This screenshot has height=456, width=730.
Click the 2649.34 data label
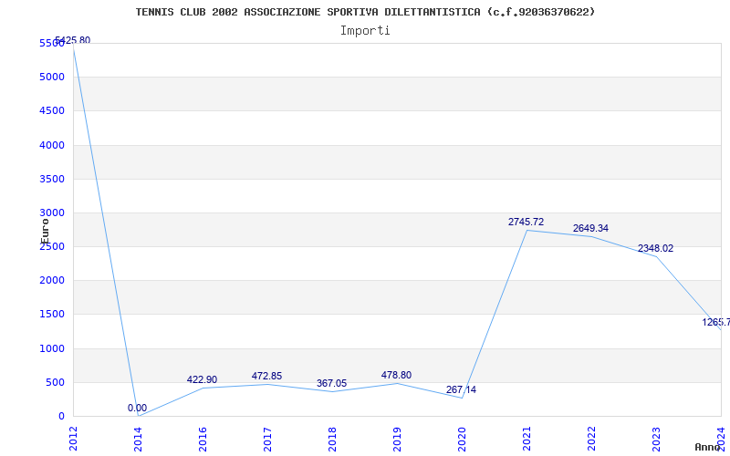click(x=590, y=229)
